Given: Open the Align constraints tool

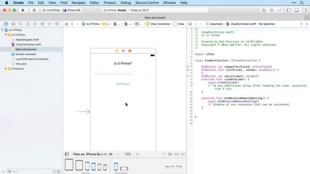Looking at the screenshot, I should click(x=170, y=154).
